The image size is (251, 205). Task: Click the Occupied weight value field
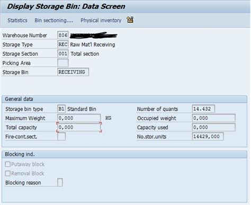pos(213,118)
